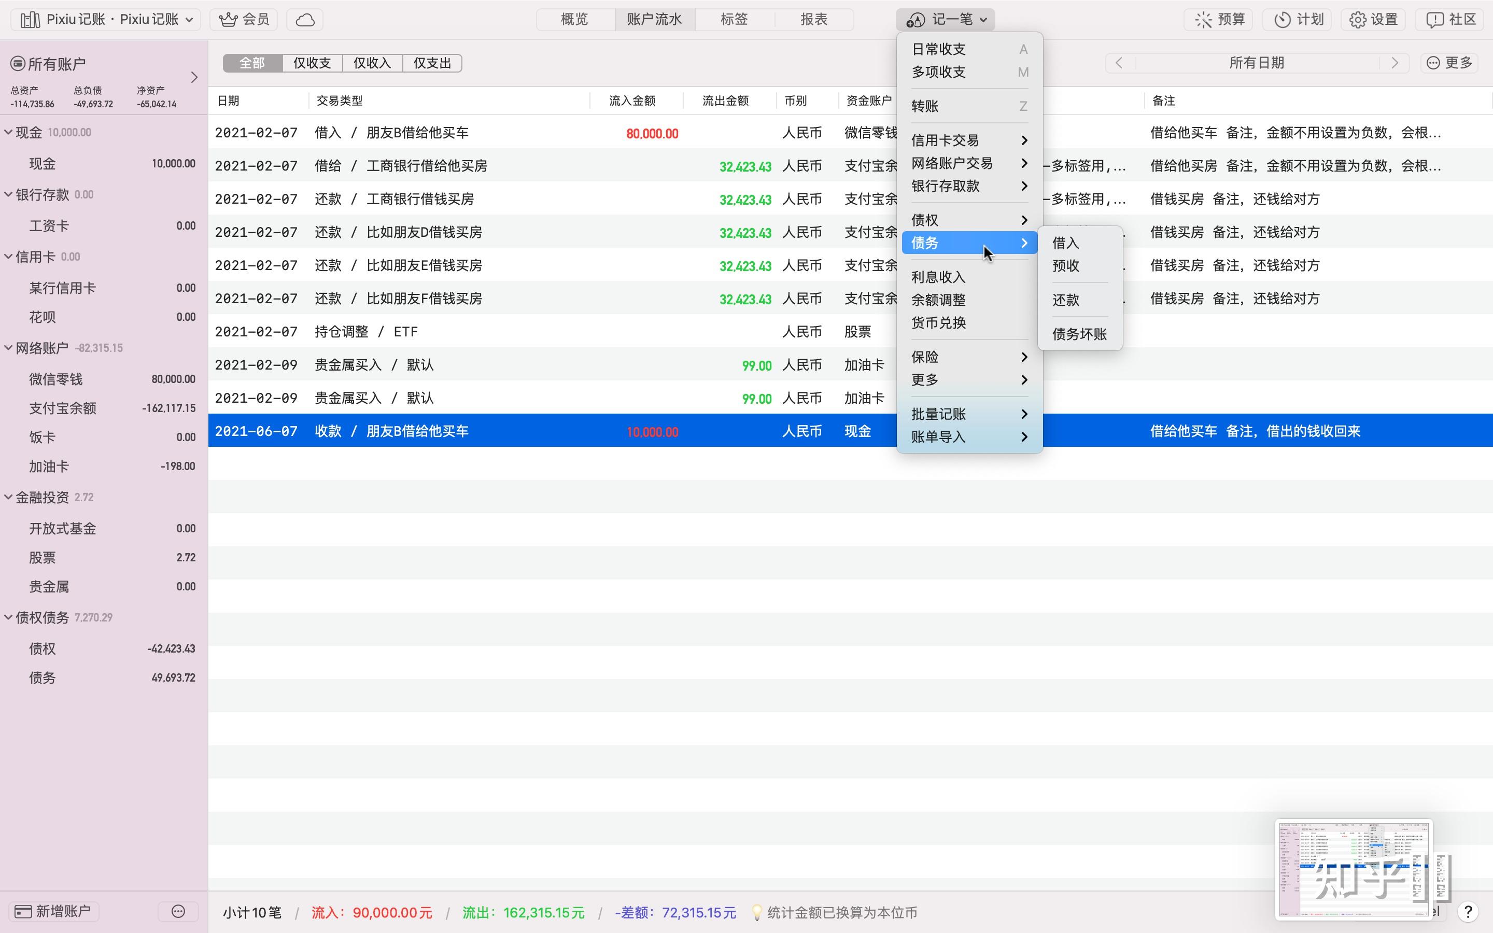Open the Pixiu记账 ledger dropdown
The image size is (1493, 933).
(x=106, y=20)
